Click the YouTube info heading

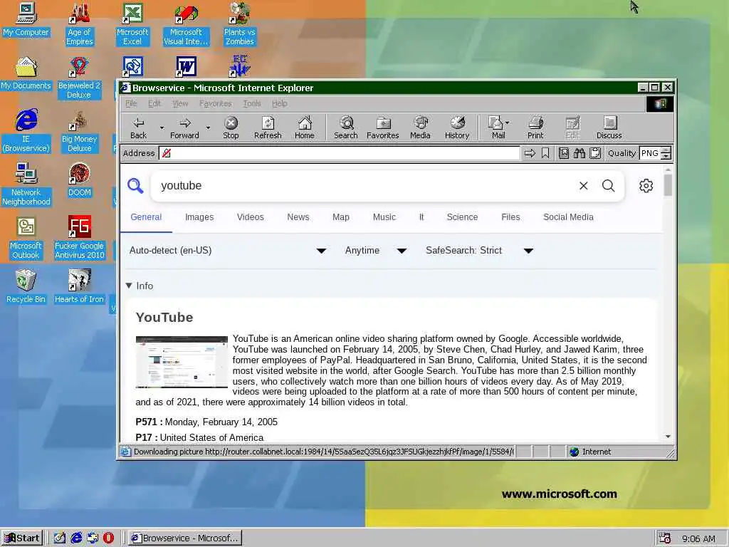164,317
